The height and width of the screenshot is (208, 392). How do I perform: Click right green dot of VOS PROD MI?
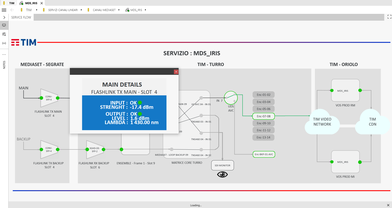[x=360, y=162]
